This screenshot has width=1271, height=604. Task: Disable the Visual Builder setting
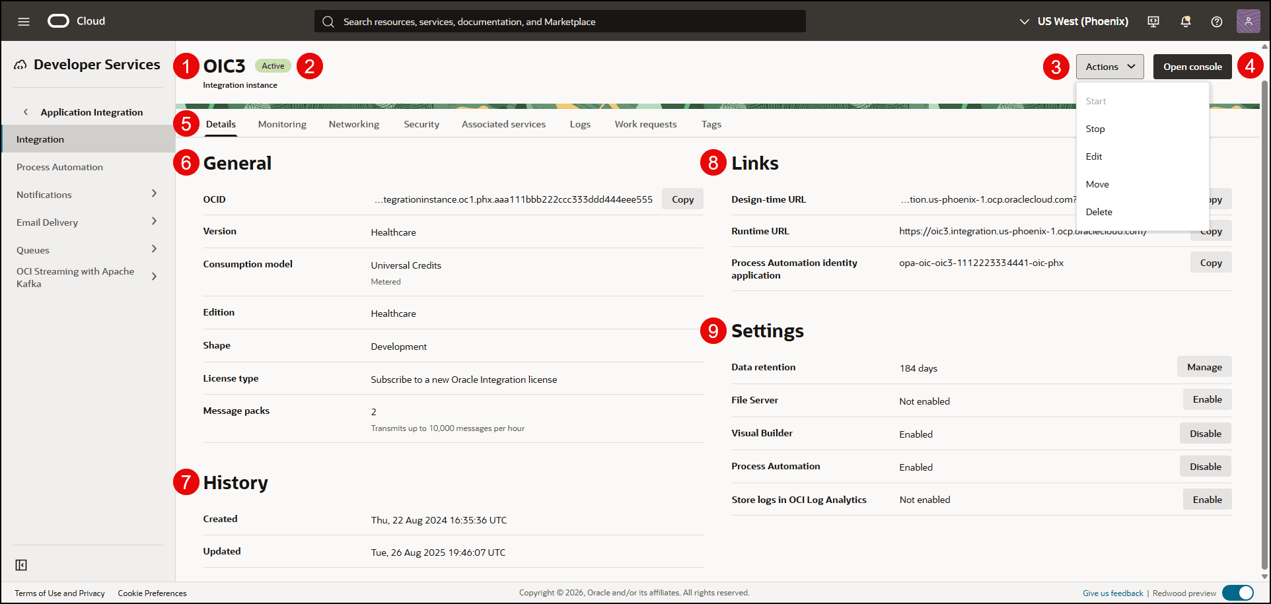tap(1206, 434)
